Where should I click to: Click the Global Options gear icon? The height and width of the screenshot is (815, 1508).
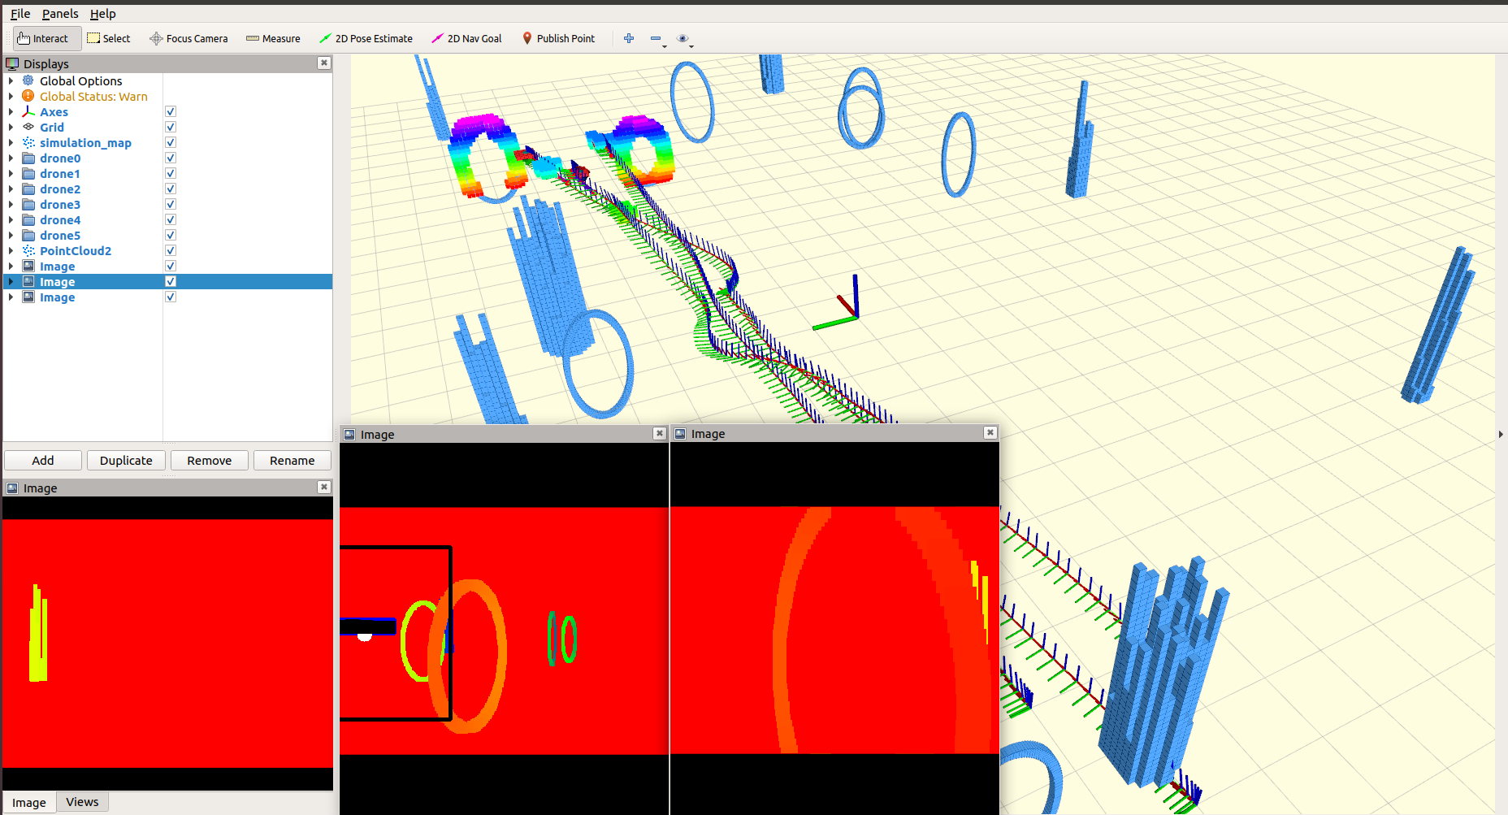pyautogui.click(x=28, y=80)
